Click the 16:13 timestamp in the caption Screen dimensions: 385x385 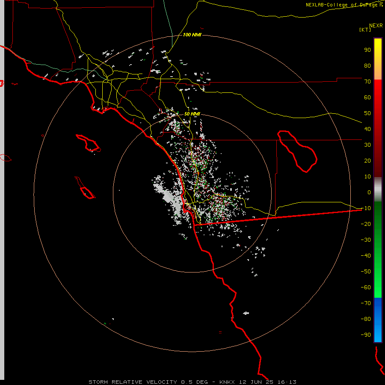(x=287, y=382)
